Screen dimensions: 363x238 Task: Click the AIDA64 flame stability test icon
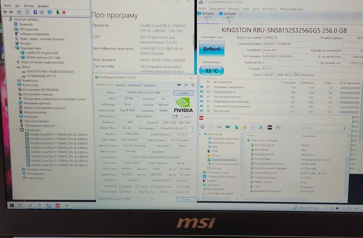pos(244,127)
